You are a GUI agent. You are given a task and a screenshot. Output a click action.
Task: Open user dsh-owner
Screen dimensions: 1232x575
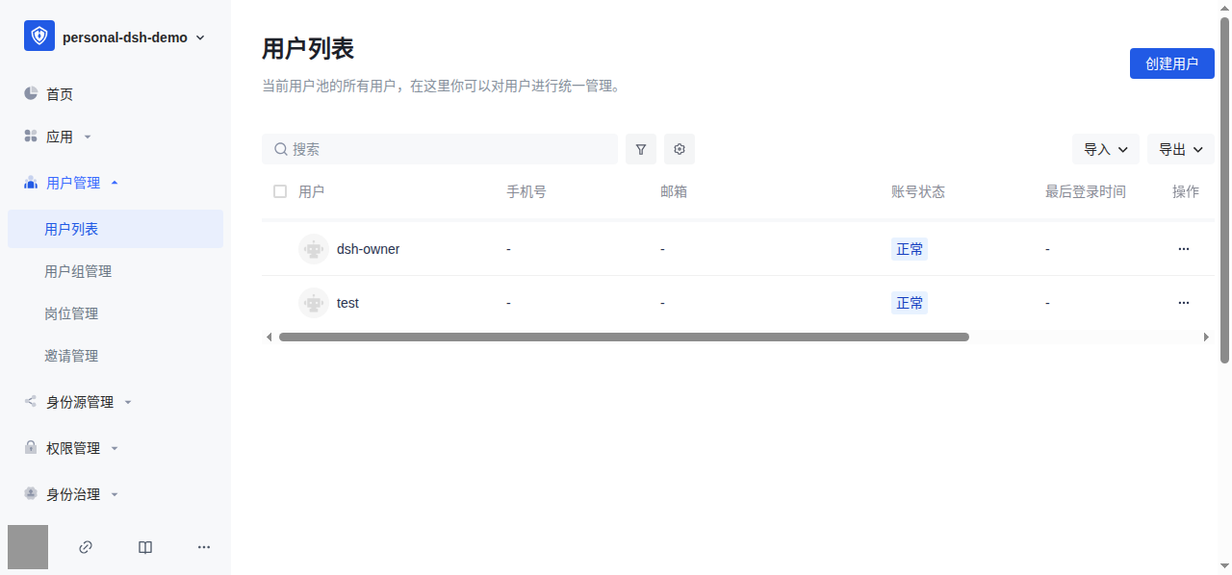coord(369,249)
